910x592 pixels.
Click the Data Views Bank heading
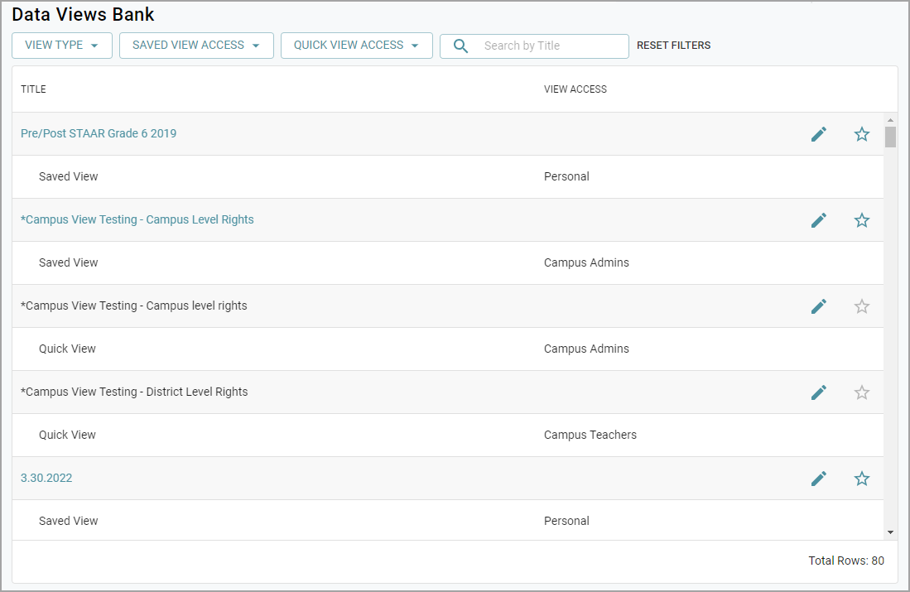coord(83,14)
